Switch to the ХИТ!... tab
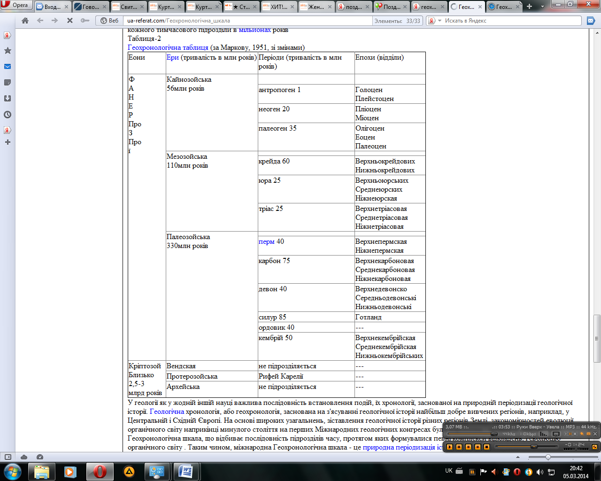Image resolution: width=601 pixels, height=481 pixels. pos(279,7)
